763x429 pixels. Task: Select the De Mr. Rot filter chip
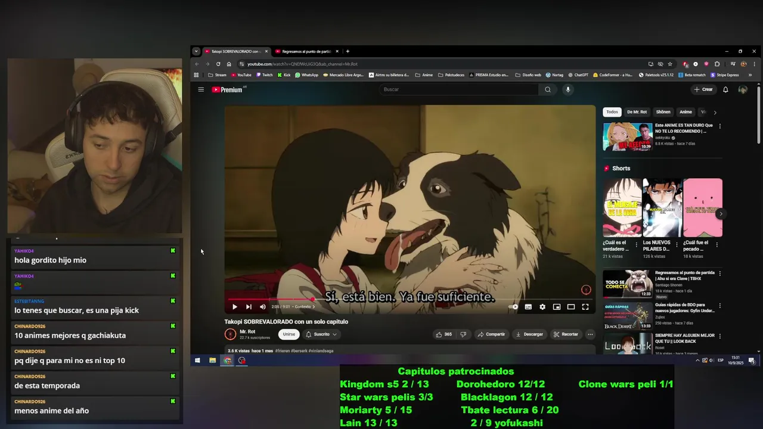(637, 112)
